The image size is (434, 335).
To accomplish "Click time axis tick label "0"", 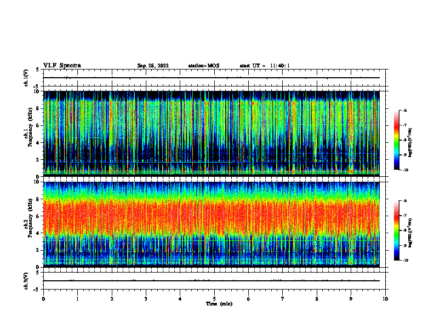I will click(43, 299).
